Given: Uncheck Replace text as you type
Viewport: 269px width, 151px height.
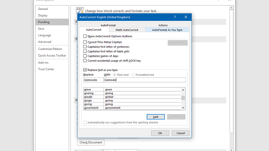Looking at the screenshot, I should [85, 70].
